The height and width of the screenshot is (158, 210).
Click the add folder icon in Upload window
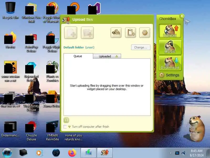click(x=87, y=33)
